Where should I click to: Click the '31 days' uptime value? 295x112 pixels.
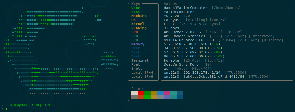pos(172,28)
